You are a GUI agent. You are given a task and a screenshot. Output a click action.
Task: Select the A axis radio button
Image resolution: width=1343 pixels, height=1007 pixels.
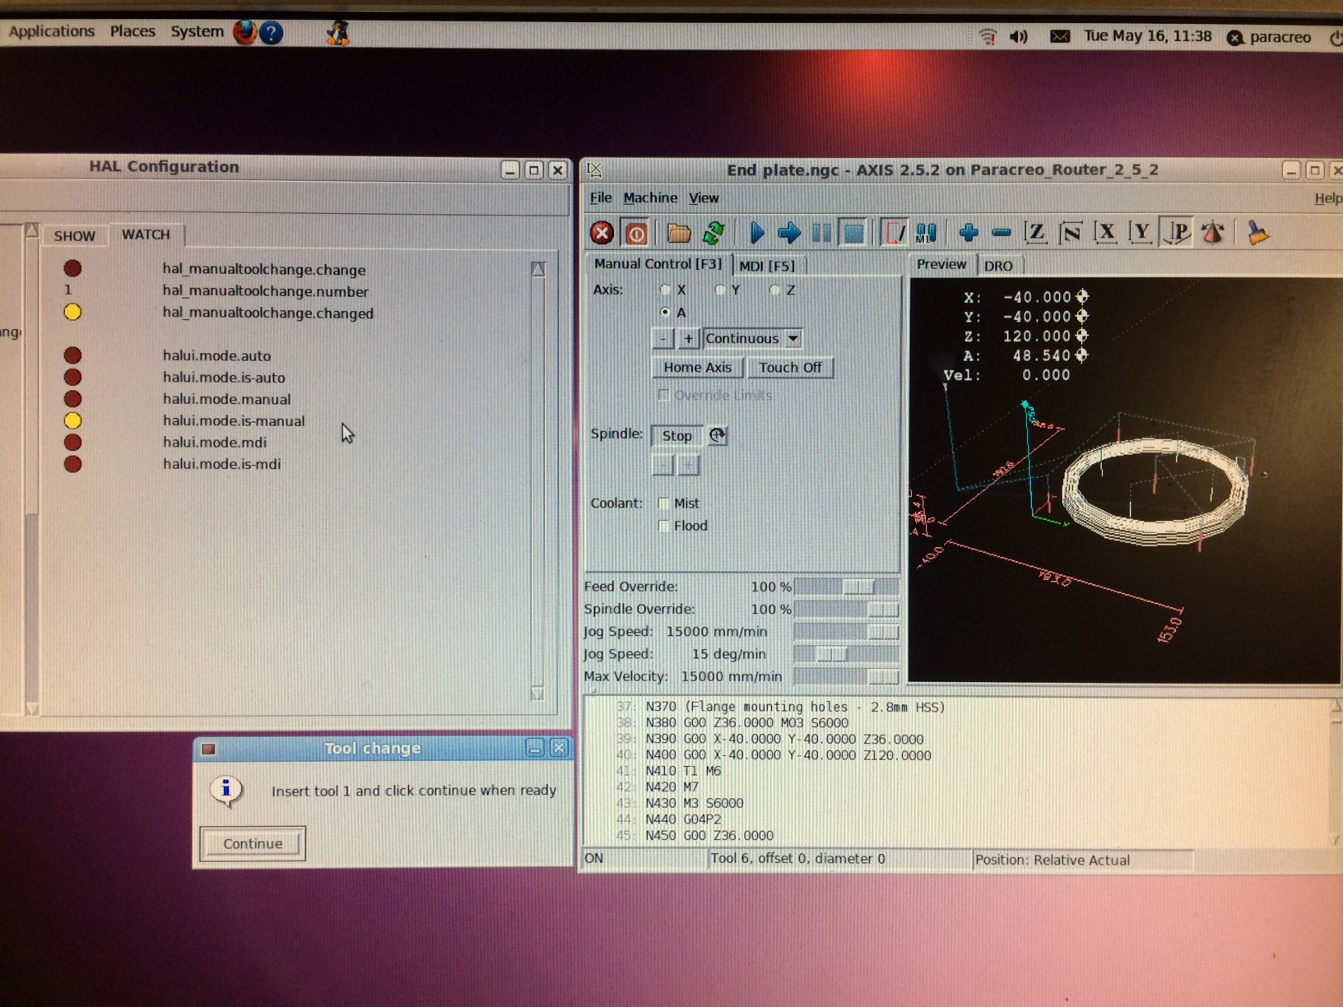[666, 313]
